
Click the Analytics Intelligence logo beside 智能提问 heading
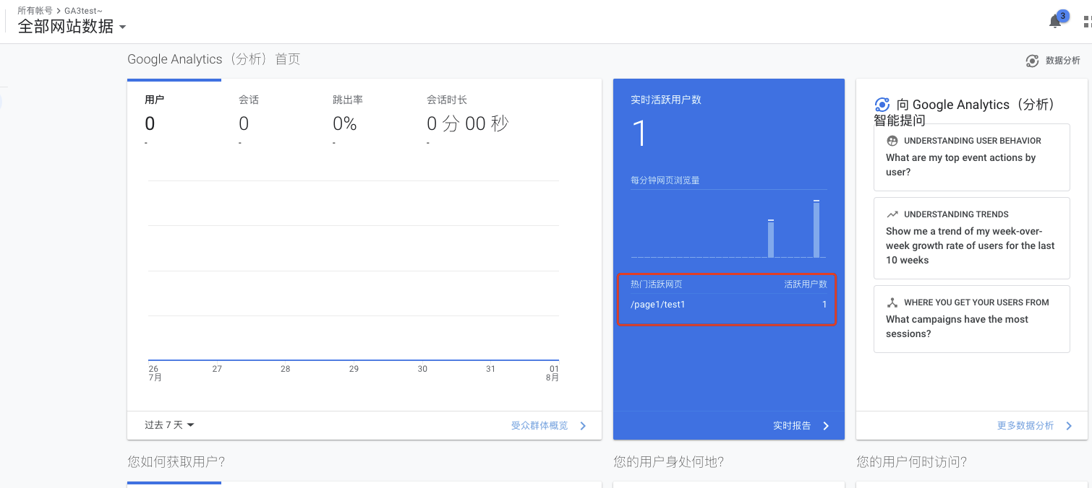[882, 104]
